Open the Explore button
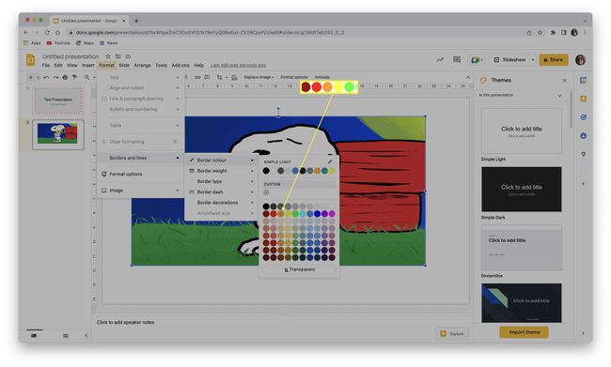Image resolution: width=611 pixels, height=367 pixels. [452, 333]
